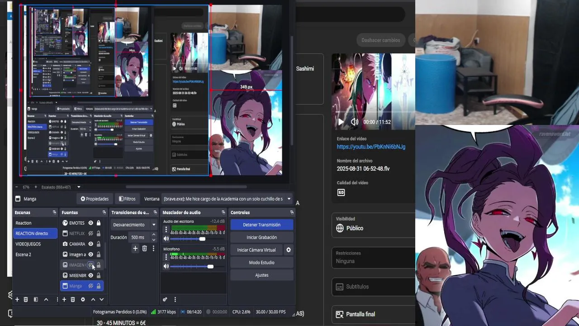Hide the 'Imagen a' source
The height and width of the screenshot is (326, 579).
(91, 254)
